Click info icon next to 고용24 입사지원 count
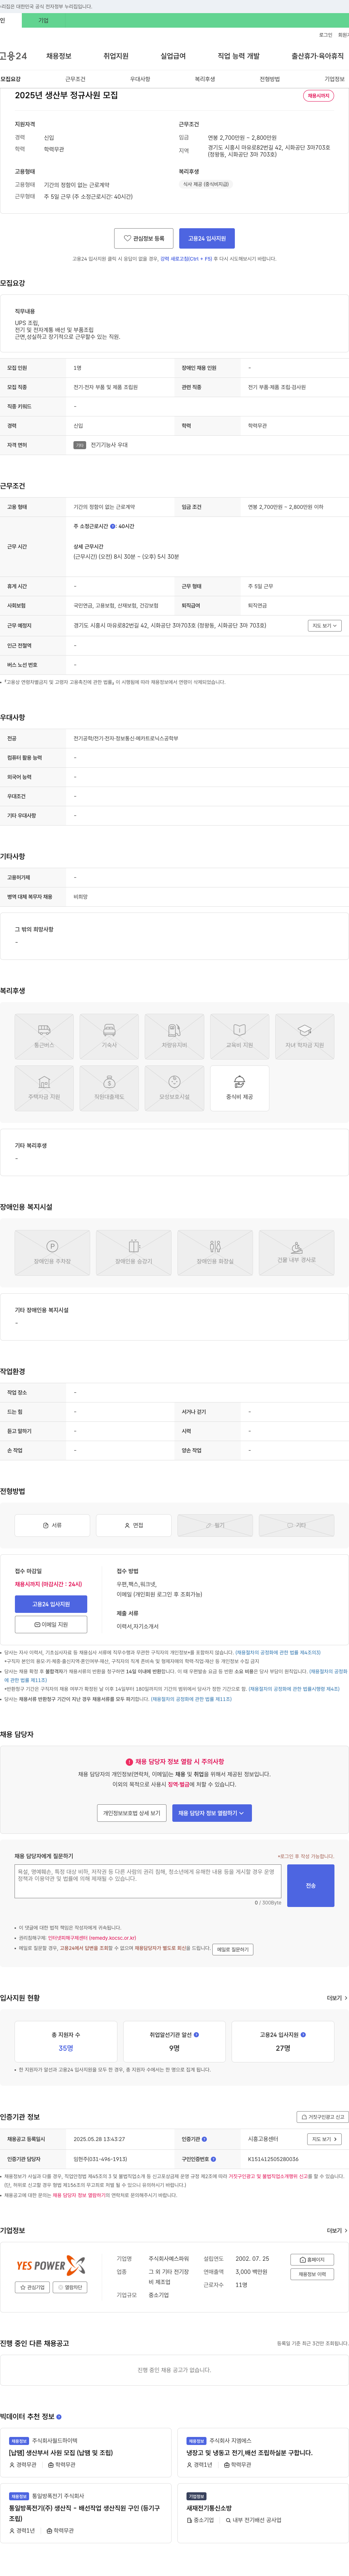This screenshot has width=349, height=2576. tap(303, 2035)
